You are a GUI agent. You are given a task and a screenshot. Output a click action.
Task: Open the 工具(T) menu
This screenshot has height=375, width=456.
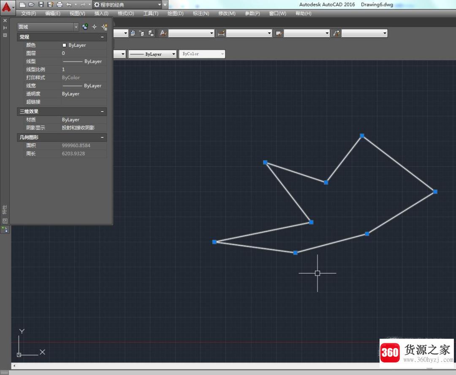pos(151,13)
